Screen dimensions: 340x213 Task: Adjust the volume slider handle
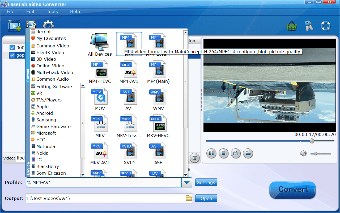315,153
